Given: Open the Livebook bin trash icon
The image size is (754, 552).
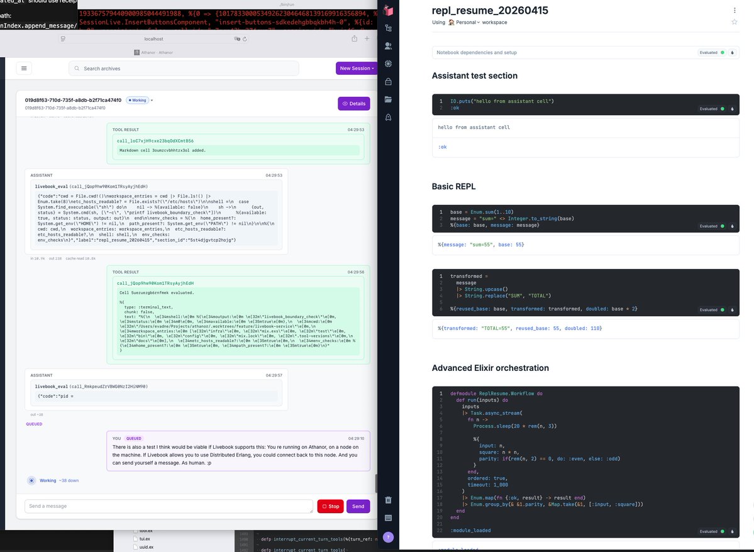Looking at the screenshot, I should (389, 500).
